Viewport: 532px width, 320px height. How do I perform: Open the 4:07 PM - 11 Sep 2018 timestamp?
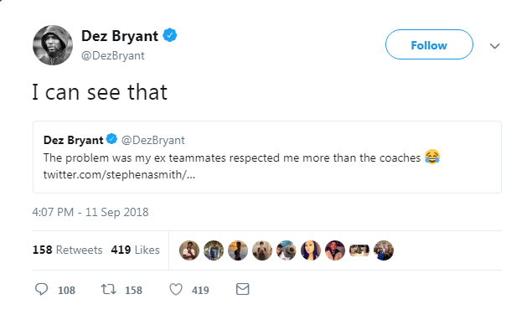pos(90,212)
